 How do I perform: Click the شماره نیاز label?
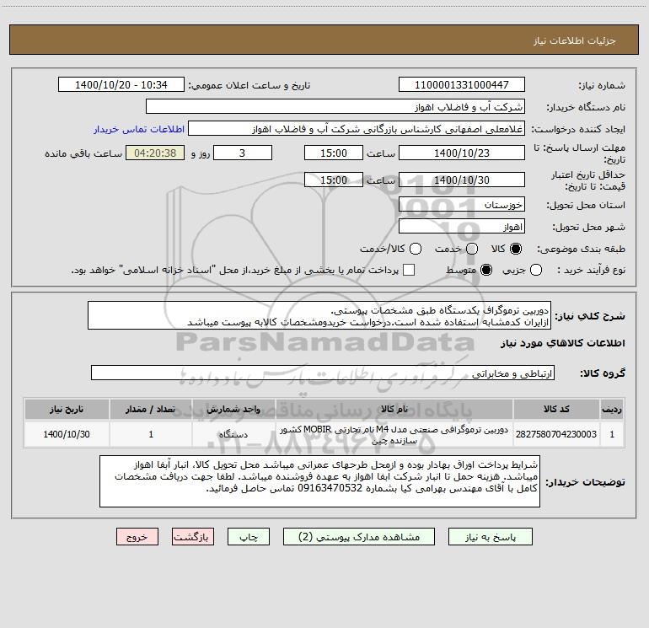(602, 85)
